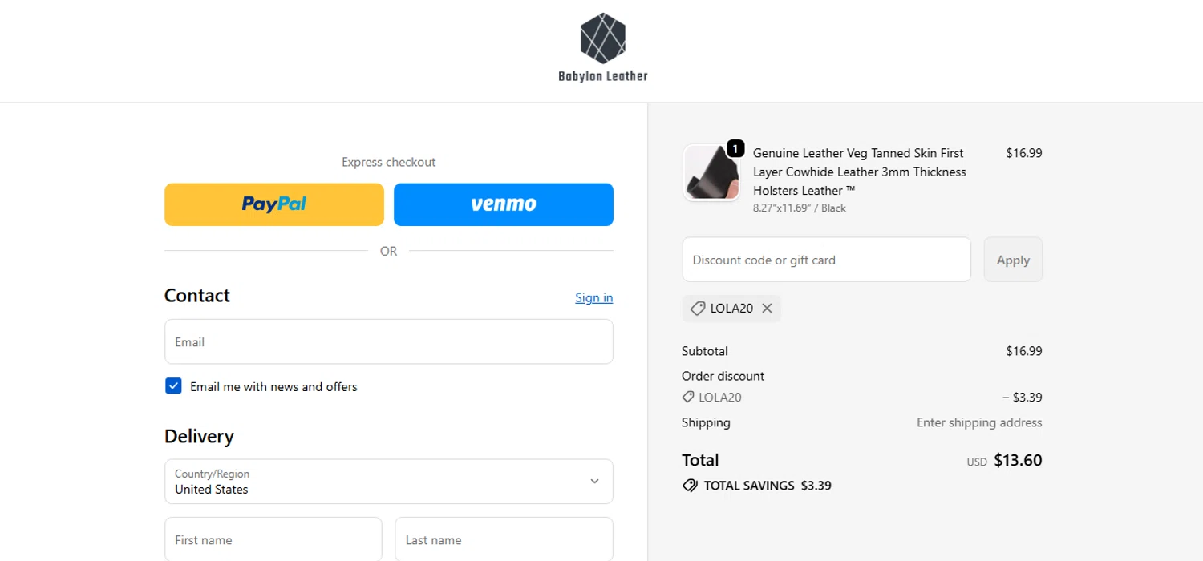The width and height of the screenshot is (1203, 561).
Task: Click the TOTAL SAVINGS $3.39 text
Action: (x=768, y=486)
